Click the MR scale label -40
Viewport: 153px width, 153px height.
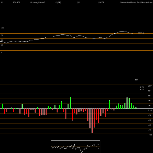pyautogui.click(x=149, y=120)
